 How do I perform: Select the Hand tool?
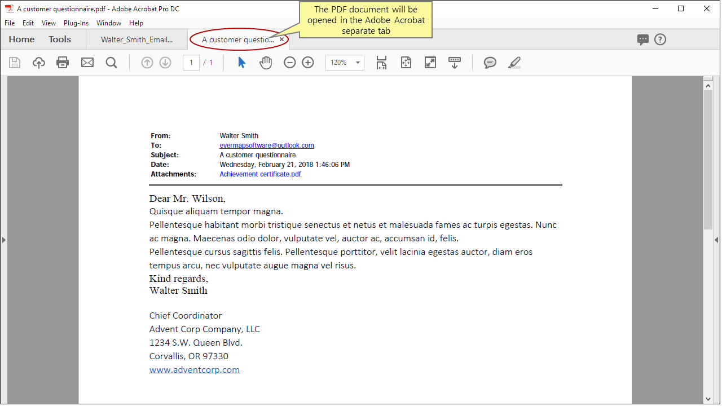(x=265, y=62)
